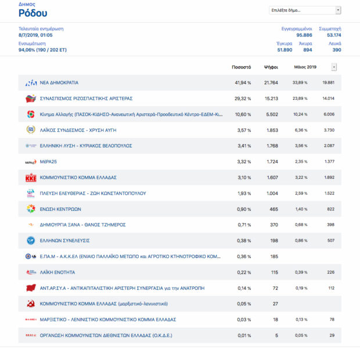Click the Ο.Κ.Δ.Ε. party logo icon
Image resolution: width=360 pixels, height=348 pixels.
pos(31,335)
